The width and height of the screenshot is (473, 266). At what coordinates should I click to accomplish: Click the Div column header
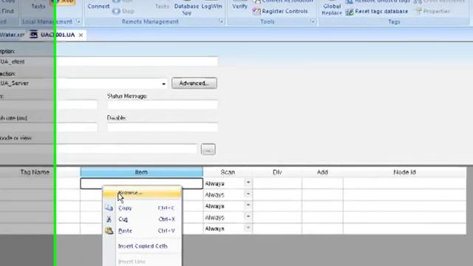tap(277, 172)
